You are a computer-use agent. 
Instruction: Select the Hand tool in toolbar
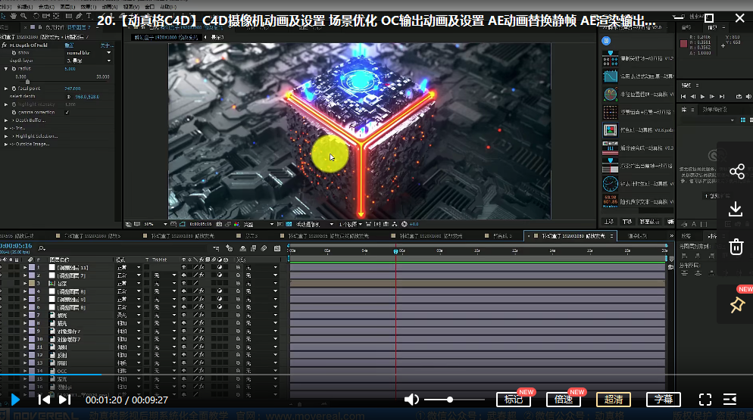(14, 16)
